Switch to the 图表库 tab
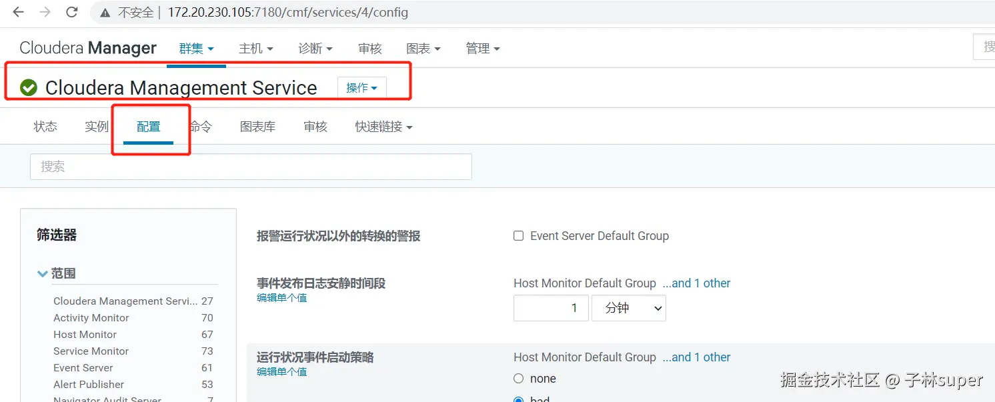This screenshot has height=402, width=995. [x=258, y=127]
